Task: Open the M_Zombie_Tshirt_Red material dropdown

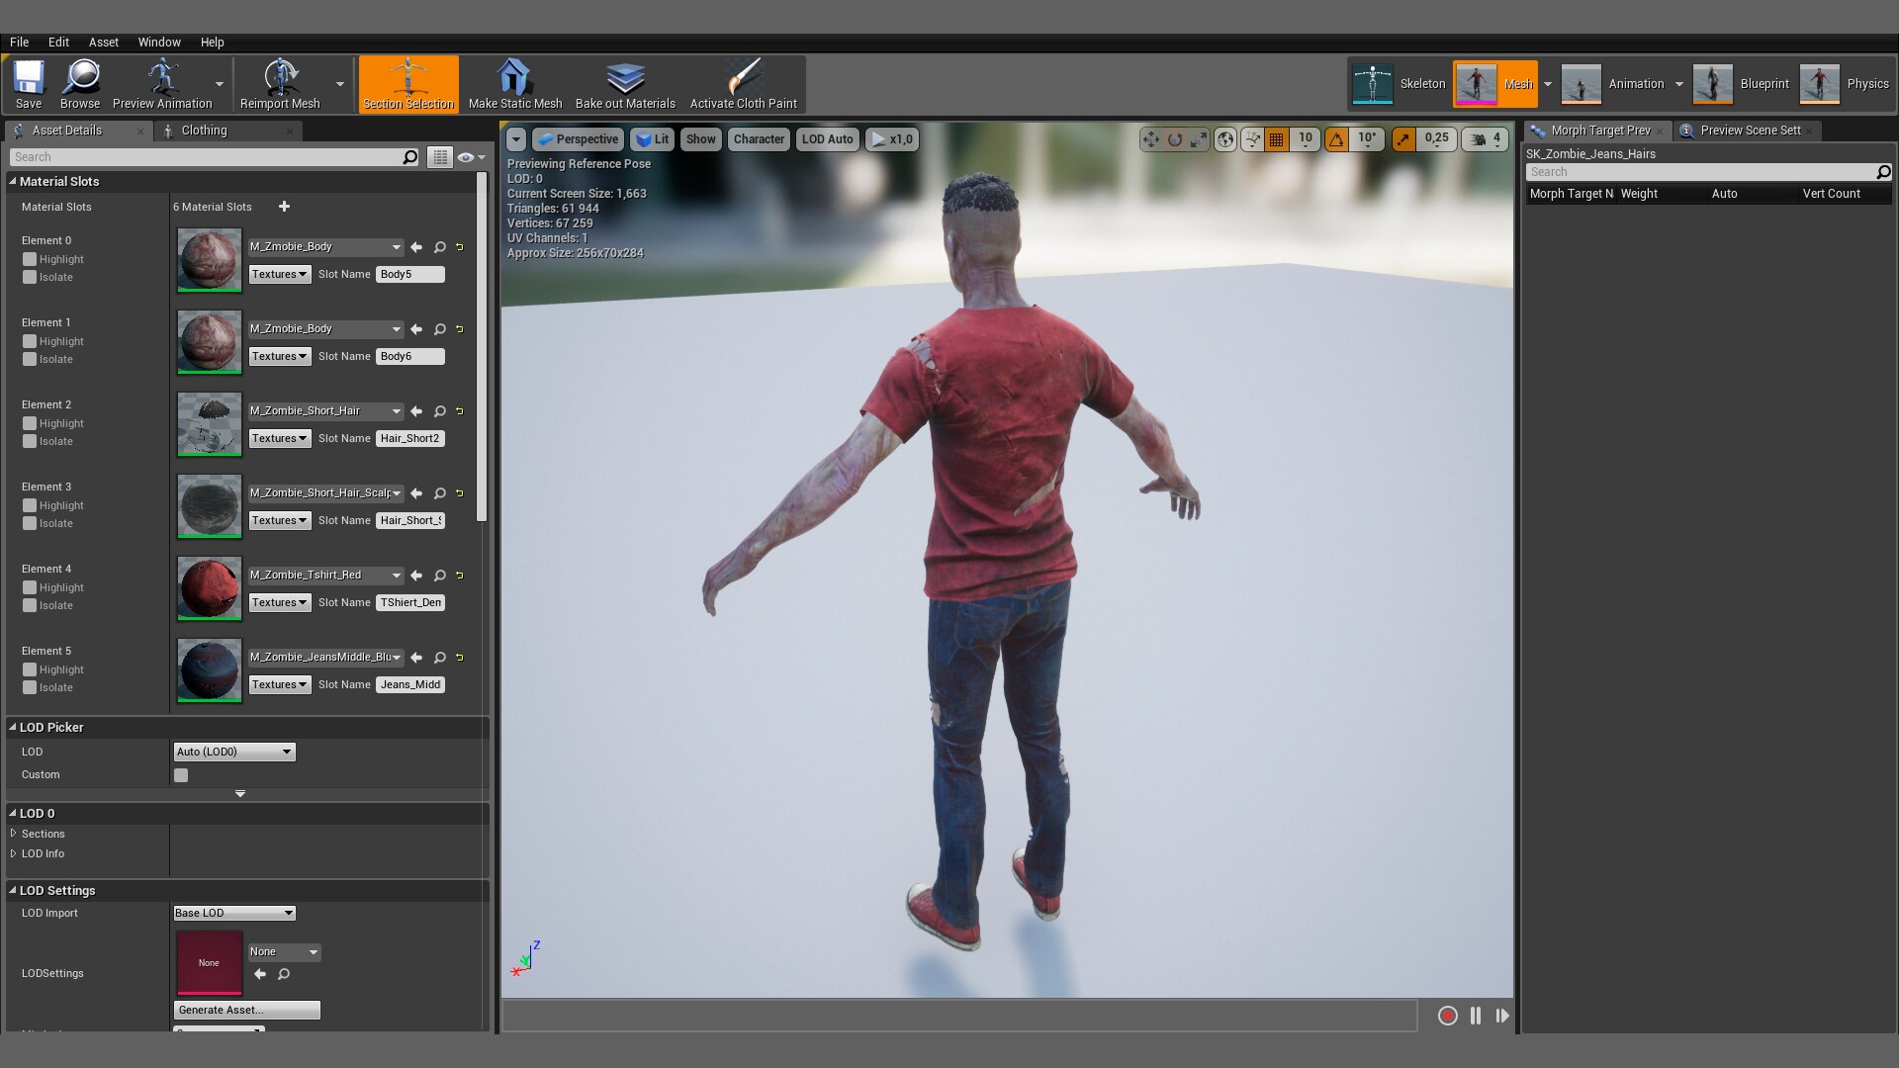Action: tap(324, 576)
